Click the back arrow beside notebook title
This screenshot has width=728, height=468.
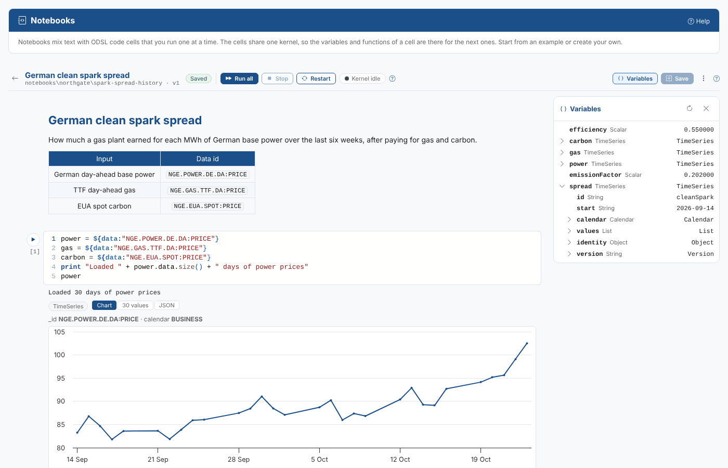pos(15,79)
